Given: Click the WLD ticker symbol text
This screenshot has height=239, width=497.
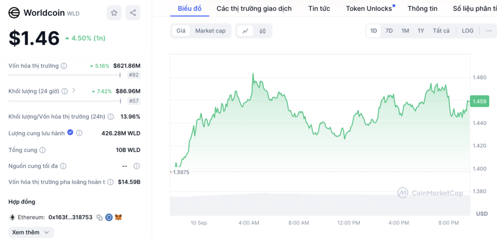Looking at the screenshot, I should pyautogui.click(x=73, y=13).
